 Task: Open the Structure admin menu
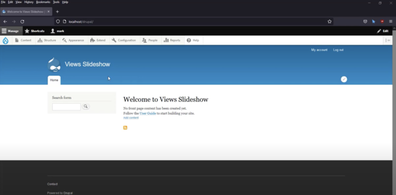tap(47, 41)
